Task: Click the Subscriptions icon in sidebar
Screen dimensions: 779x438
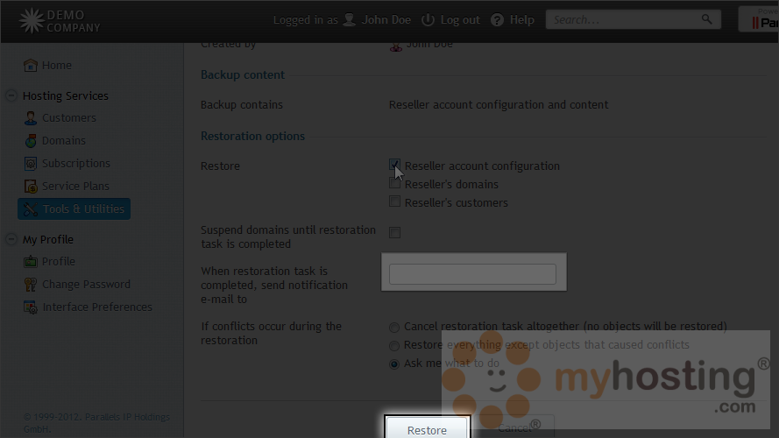Action: pyautogui.click(x=31, y=164)
